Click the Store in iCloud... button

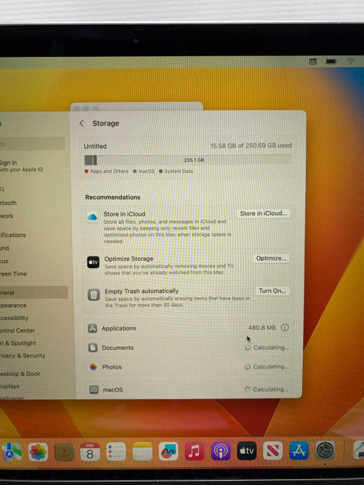tap(263, 213)
